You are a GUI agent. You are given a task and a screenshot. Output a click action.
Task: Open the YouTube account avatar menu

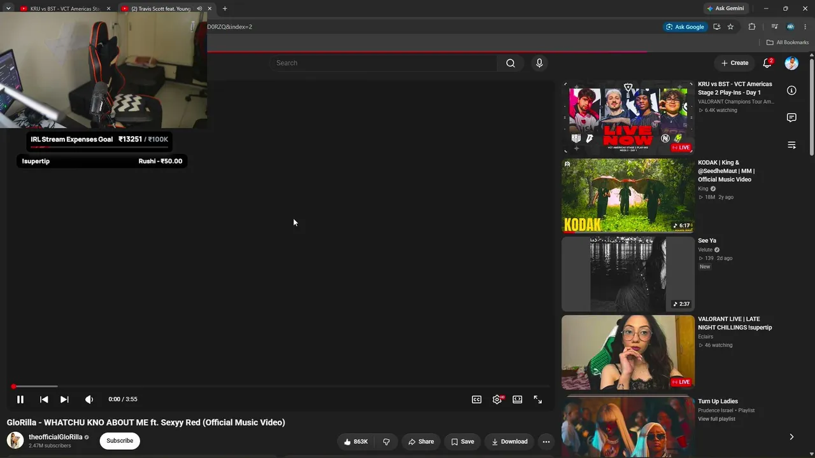pyautogui.click(x=791, y=63)
